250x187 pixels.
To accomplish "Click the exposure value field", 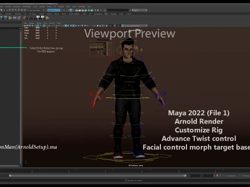I will pyautogui.click(x=110, y=25).
